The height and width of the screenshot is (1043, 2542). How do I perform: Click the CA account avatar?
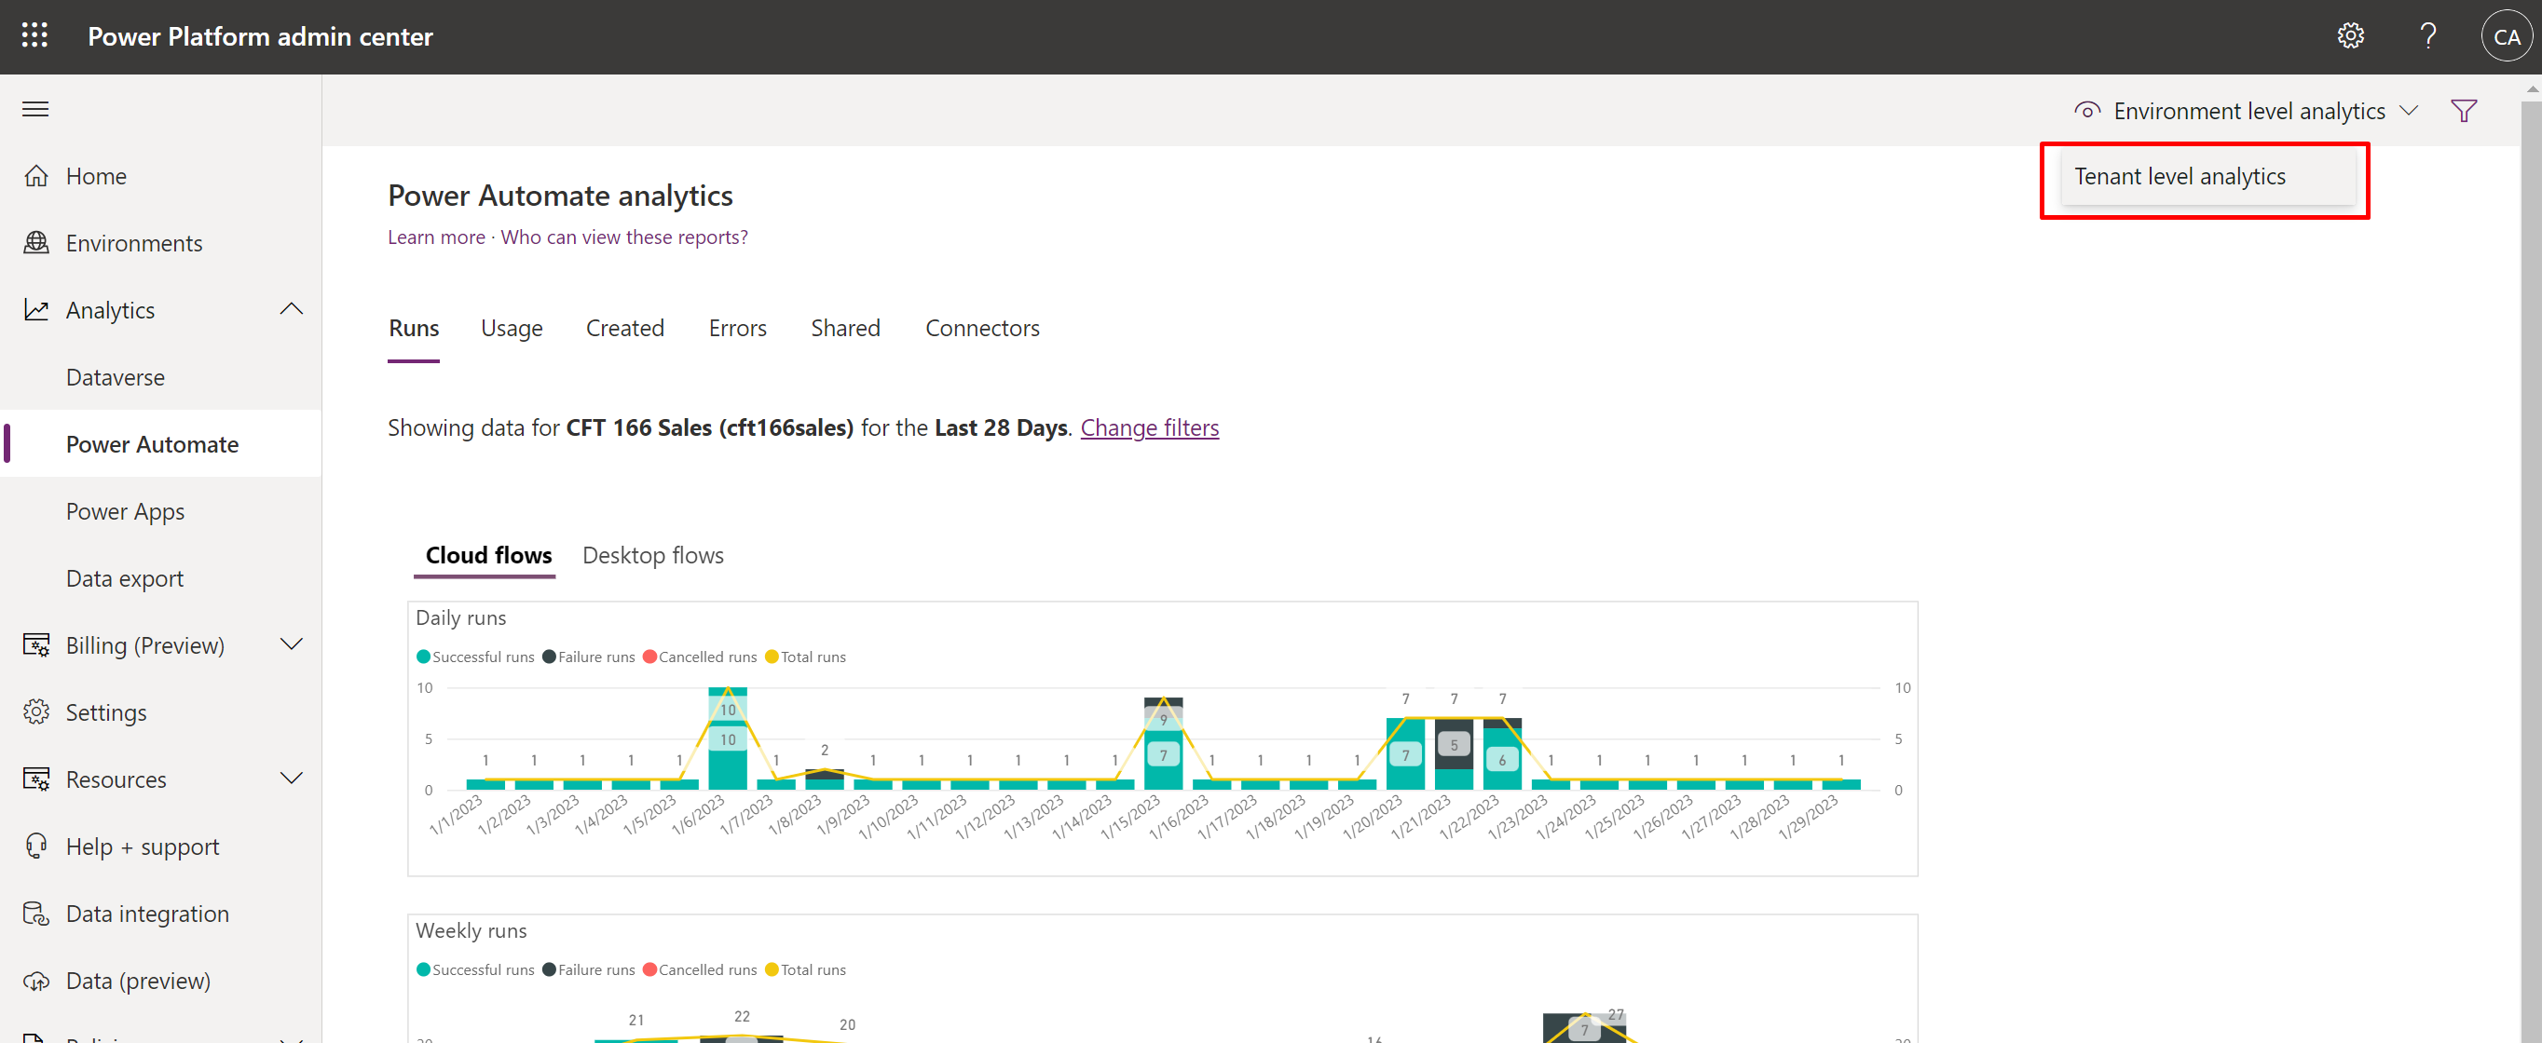pos(2507,35)
